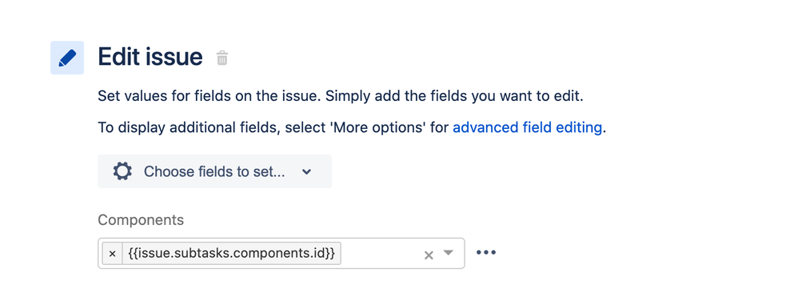798x289 pixels.
Task: Click the gear icon in Choose fields button
Action: coord(122,171)
